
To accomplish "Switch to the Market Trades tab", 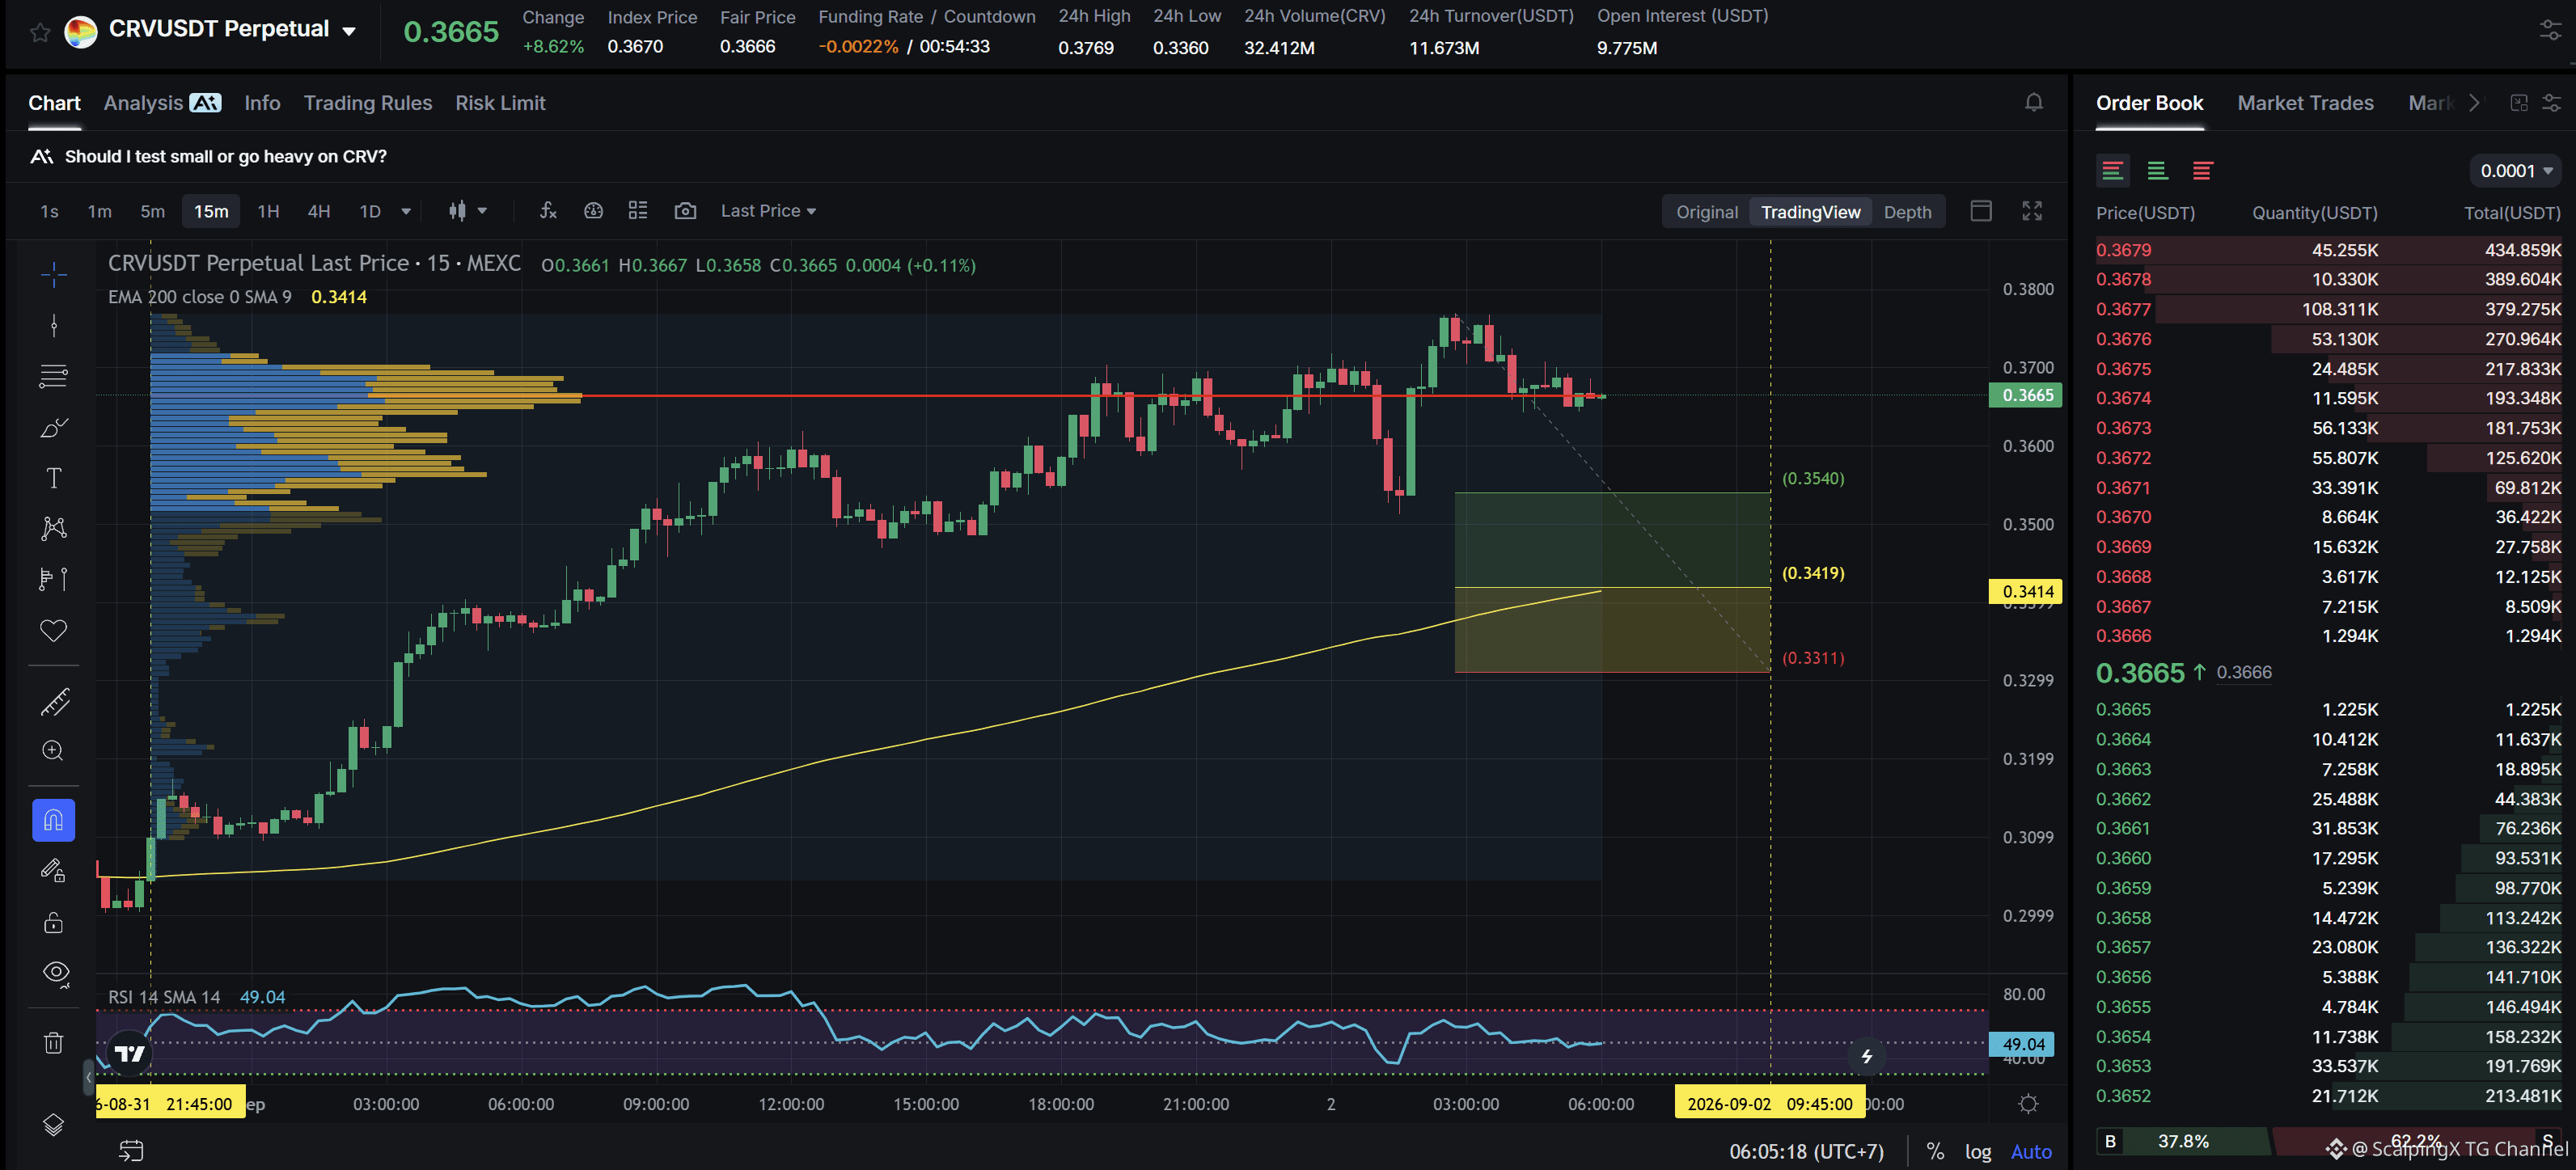I will [x=2304, y=103].
